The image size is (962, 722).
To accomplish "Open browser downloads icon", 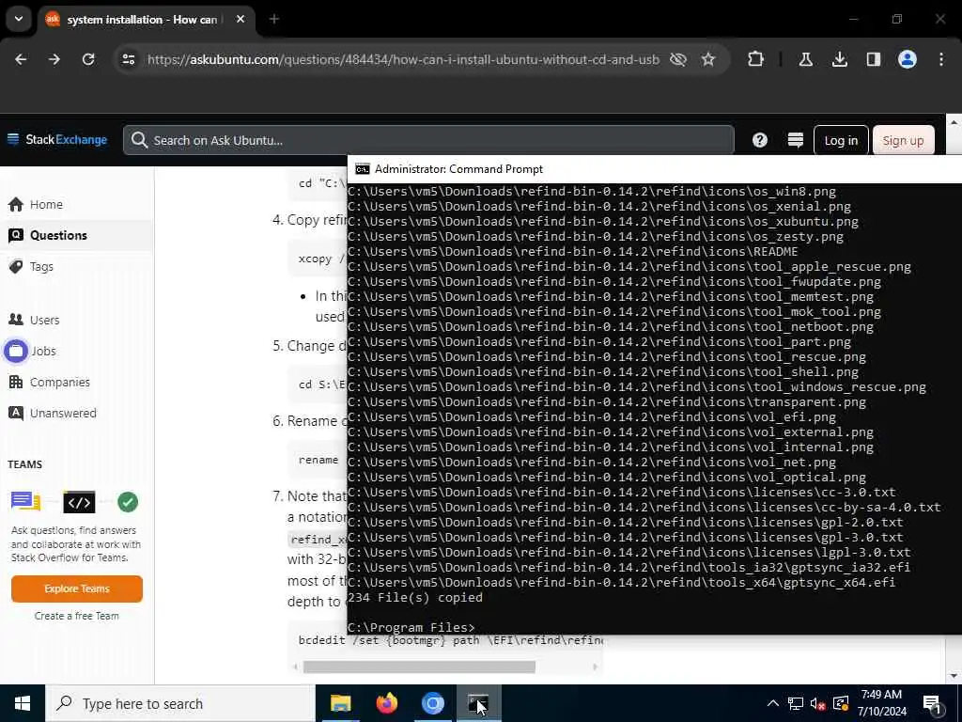I will (839, 59).
